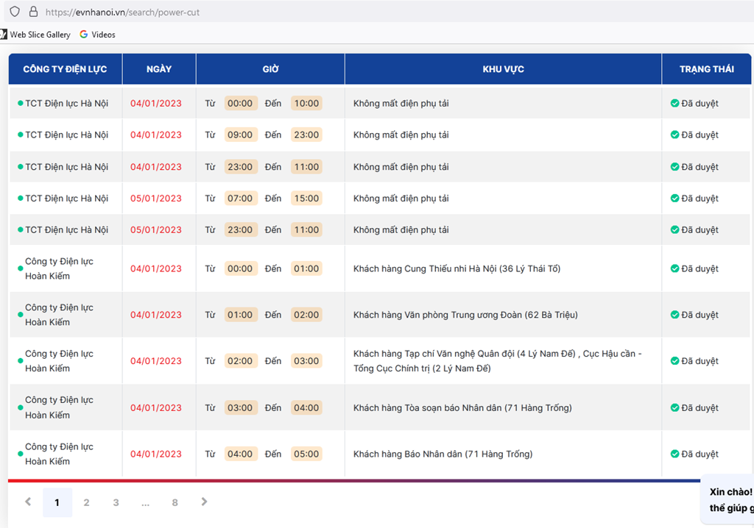The width and height of the screenshot is (754, 528).
Task: Select page 2 in pagination
Action: coord(87,502)
